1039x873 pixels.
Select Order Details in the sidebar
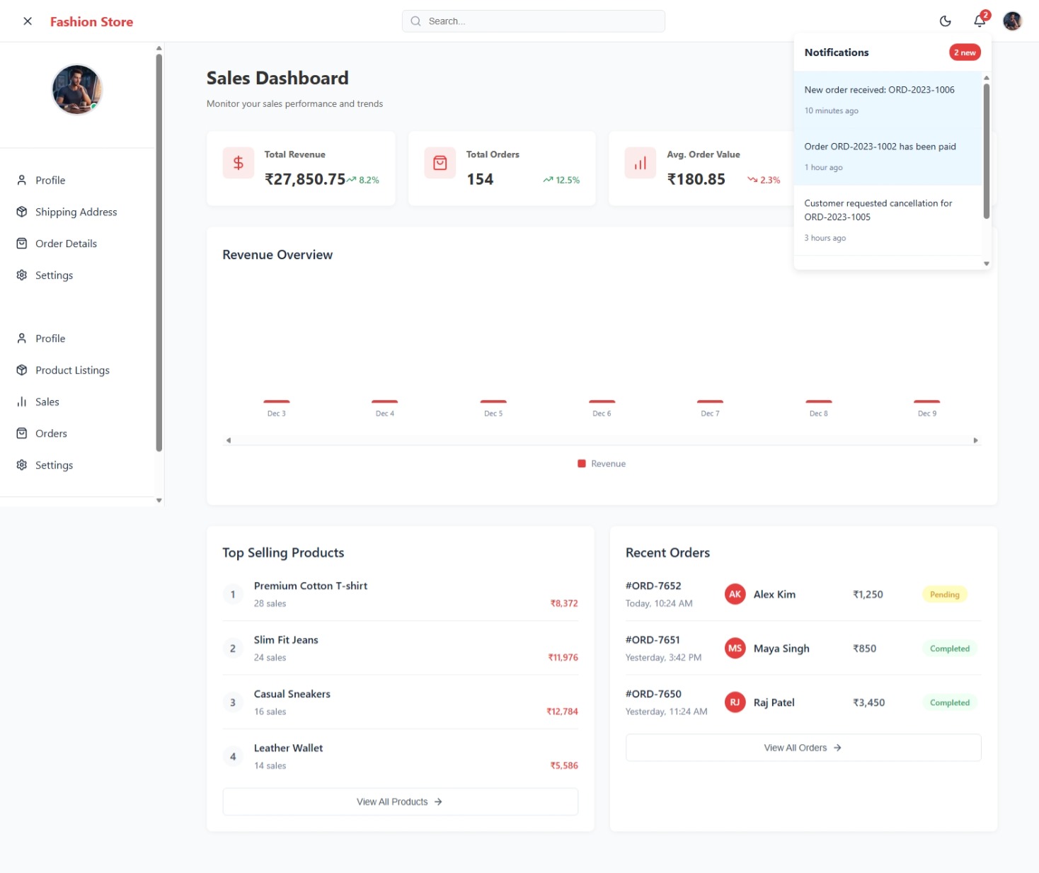click(x=66, y=244)
